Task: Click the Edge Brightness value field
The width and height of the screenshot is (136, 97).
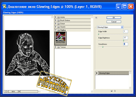Action: tap(125, 38)
